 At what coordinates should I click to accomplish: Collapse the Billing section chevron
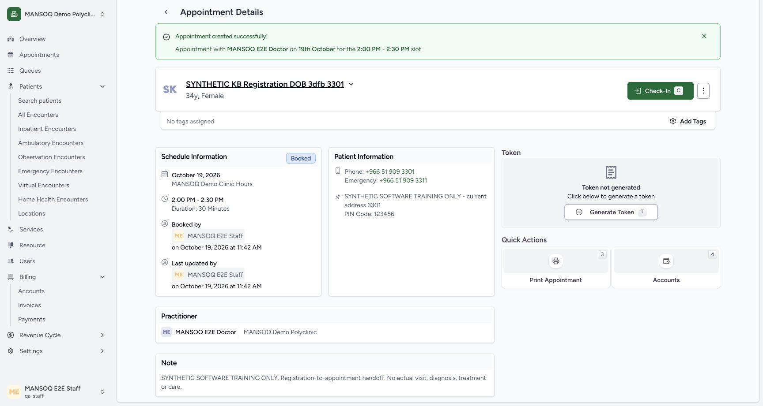tap(102, 277)
